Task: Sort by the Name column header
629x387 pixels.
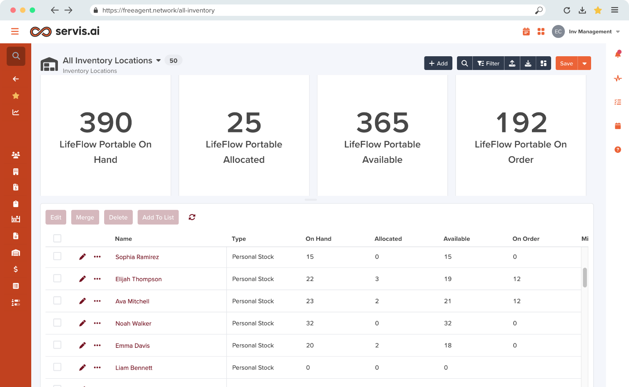Action: pos(123,239)
